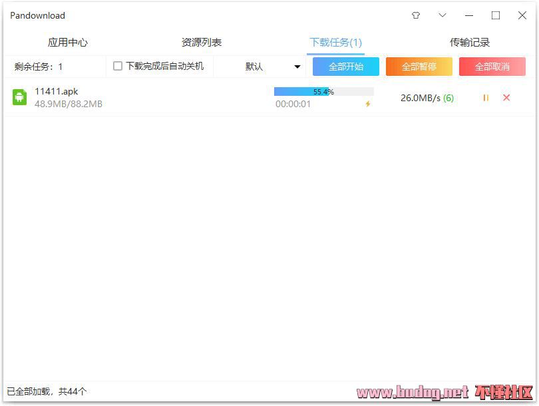Open the 资源列表 tab
Screen dimensions: 539x406
pos(202,43)
